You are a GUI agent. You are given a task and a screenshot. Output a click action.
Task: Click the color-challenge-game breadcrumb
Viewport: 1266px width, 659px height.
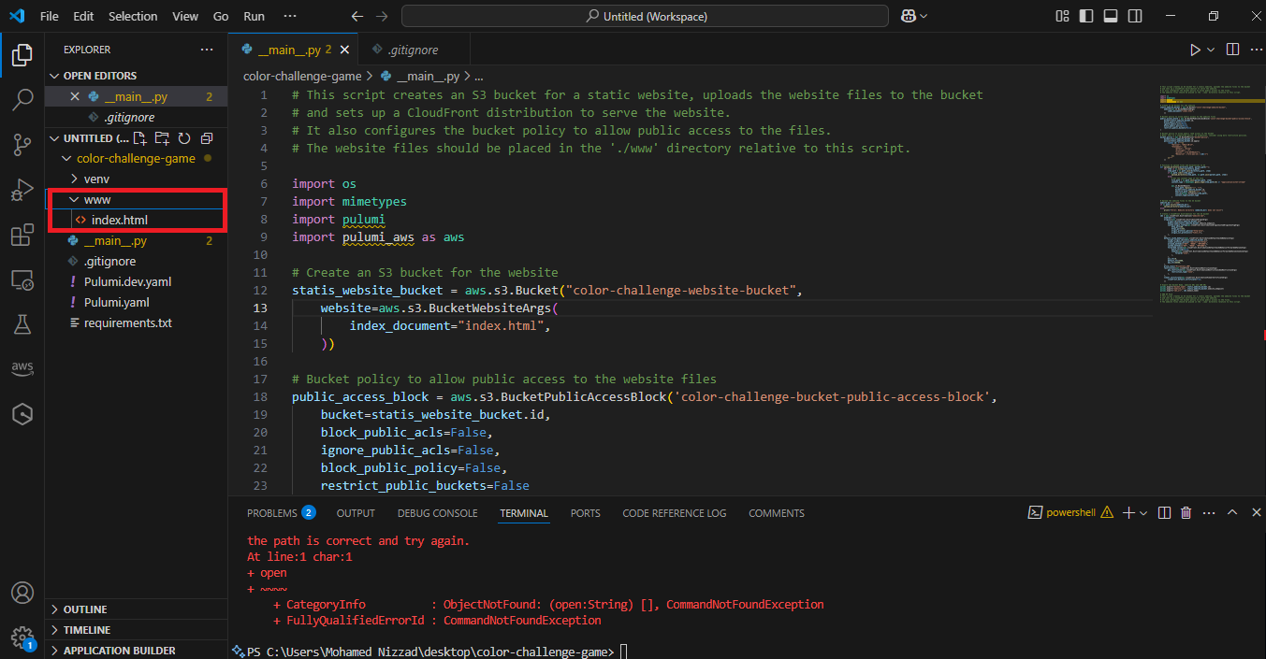pos(301,77)
